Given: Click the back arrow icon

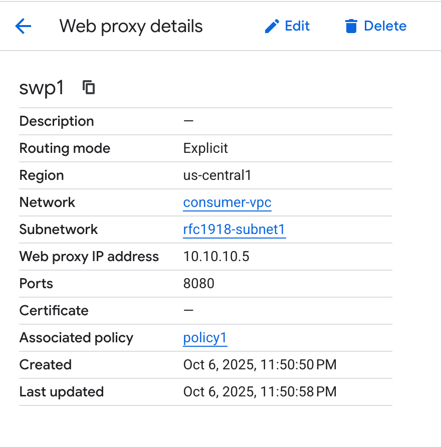Looking at the screenshot, I should 24,26.
